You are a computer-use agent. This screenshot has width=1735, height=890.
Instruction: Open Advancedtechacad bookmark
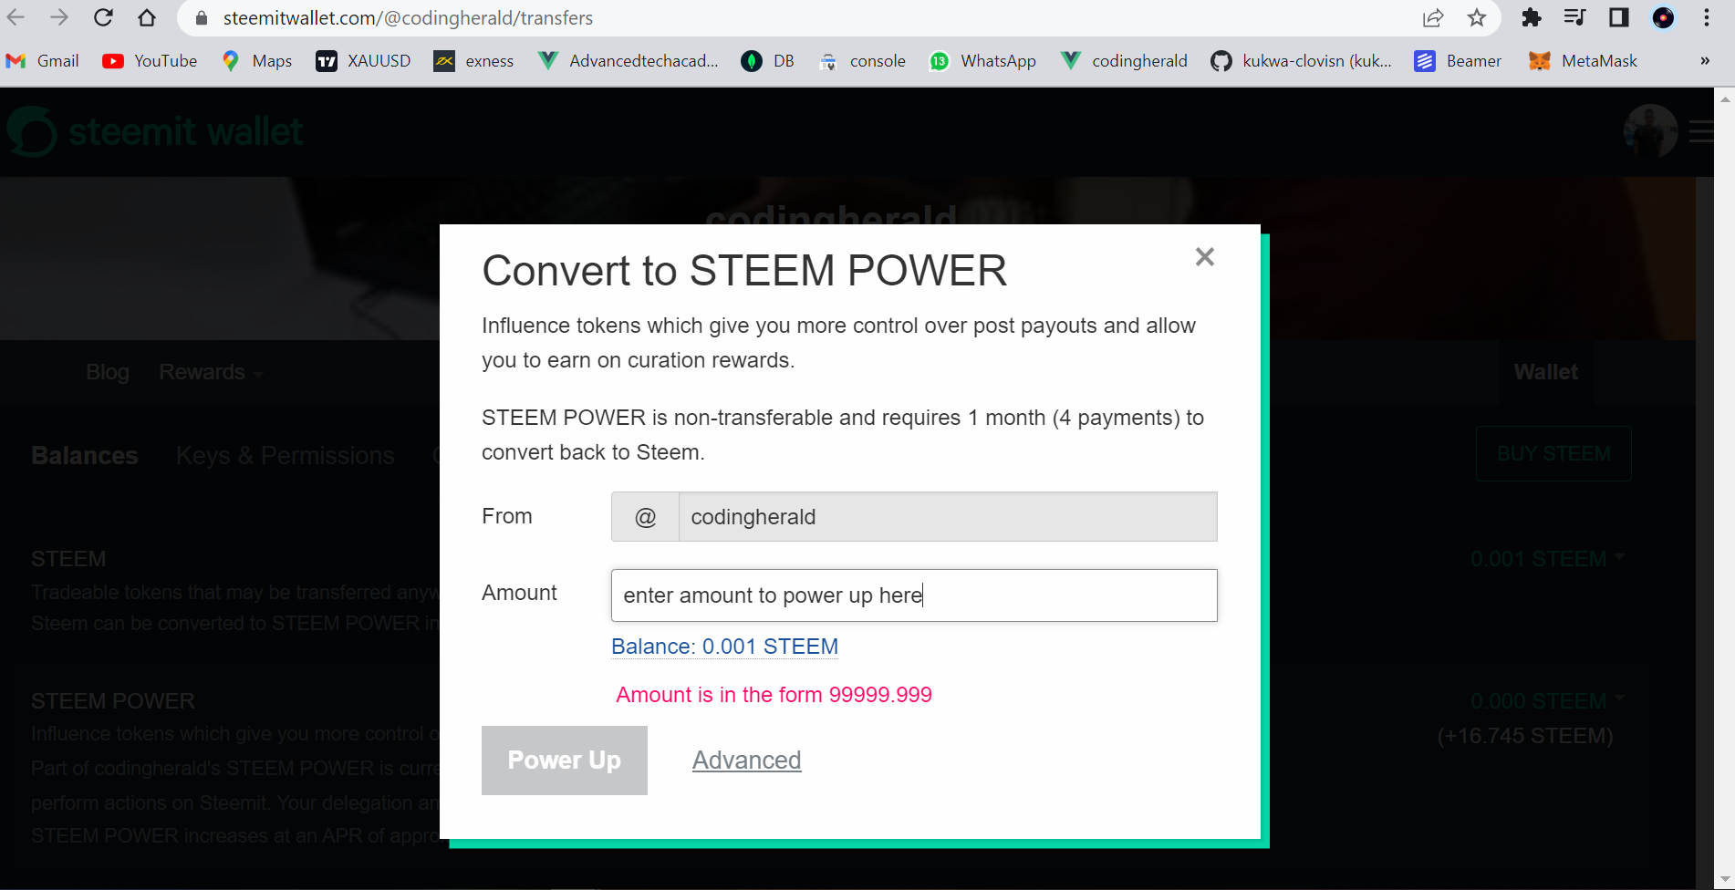pos(628,61)
